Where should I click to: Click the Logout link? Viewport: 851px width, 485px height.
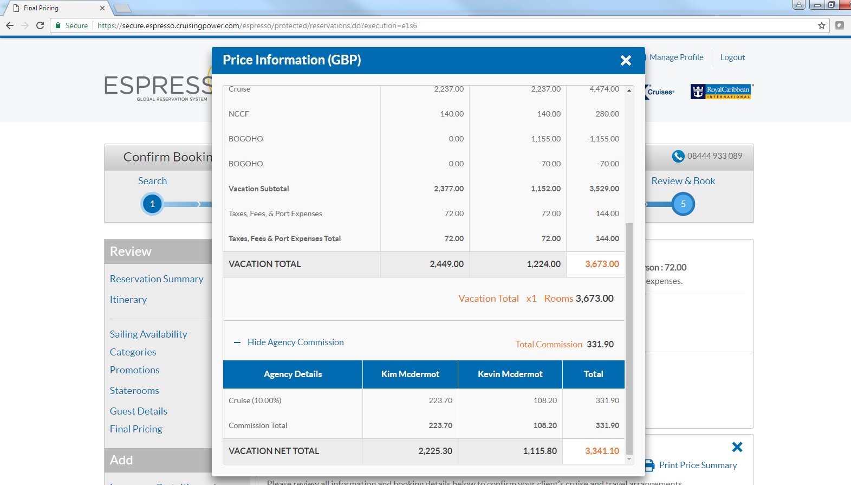point(732,57)
